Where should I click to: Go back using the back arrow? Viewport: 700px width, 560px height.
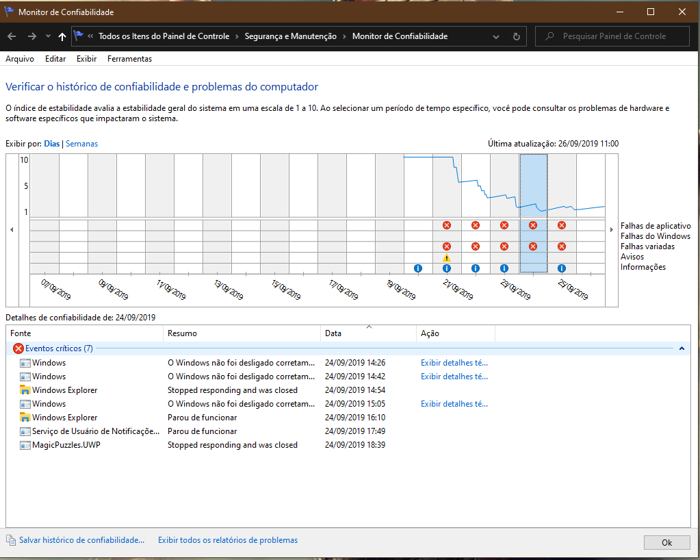(x=12, y=36)
